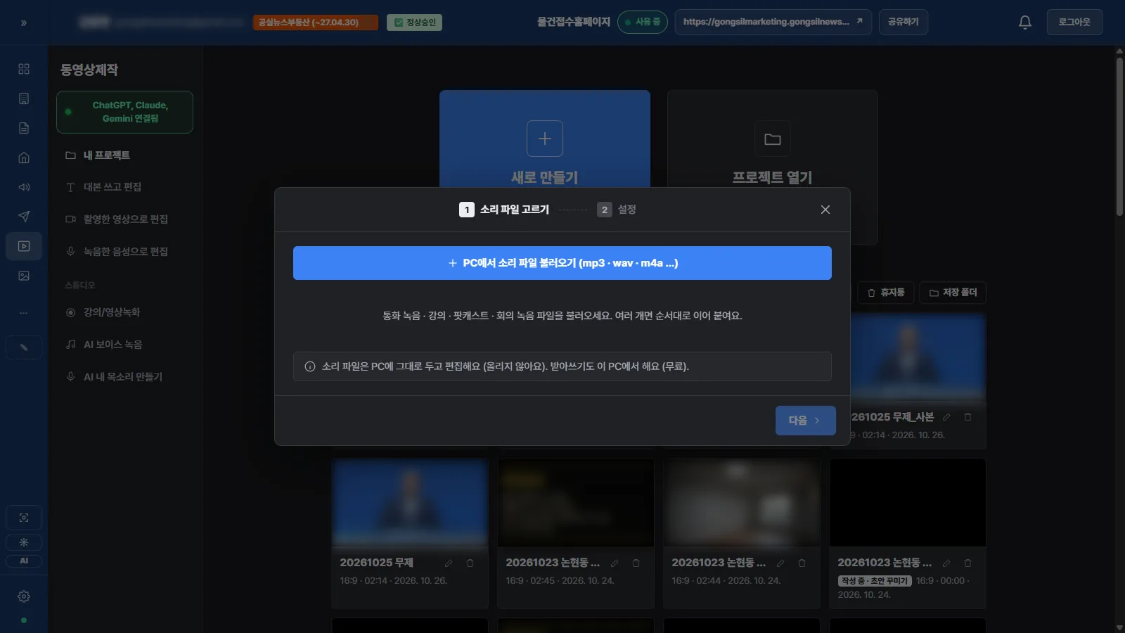Open the paper-plane send icon in the left rail
The width and height of the screenshot is (1125, 633).
point(24,217)
